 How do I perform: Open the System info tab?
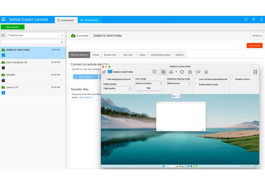pos(110,55)
